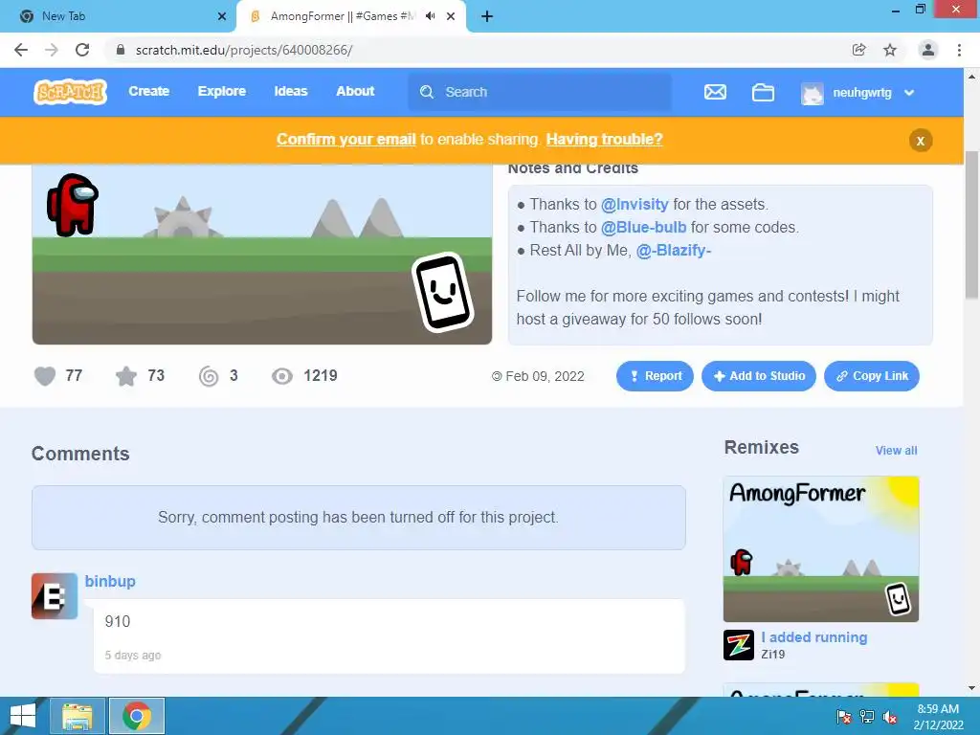Click the muted volume tray icon
Viewport: 980px width, 735px height.
890,717
